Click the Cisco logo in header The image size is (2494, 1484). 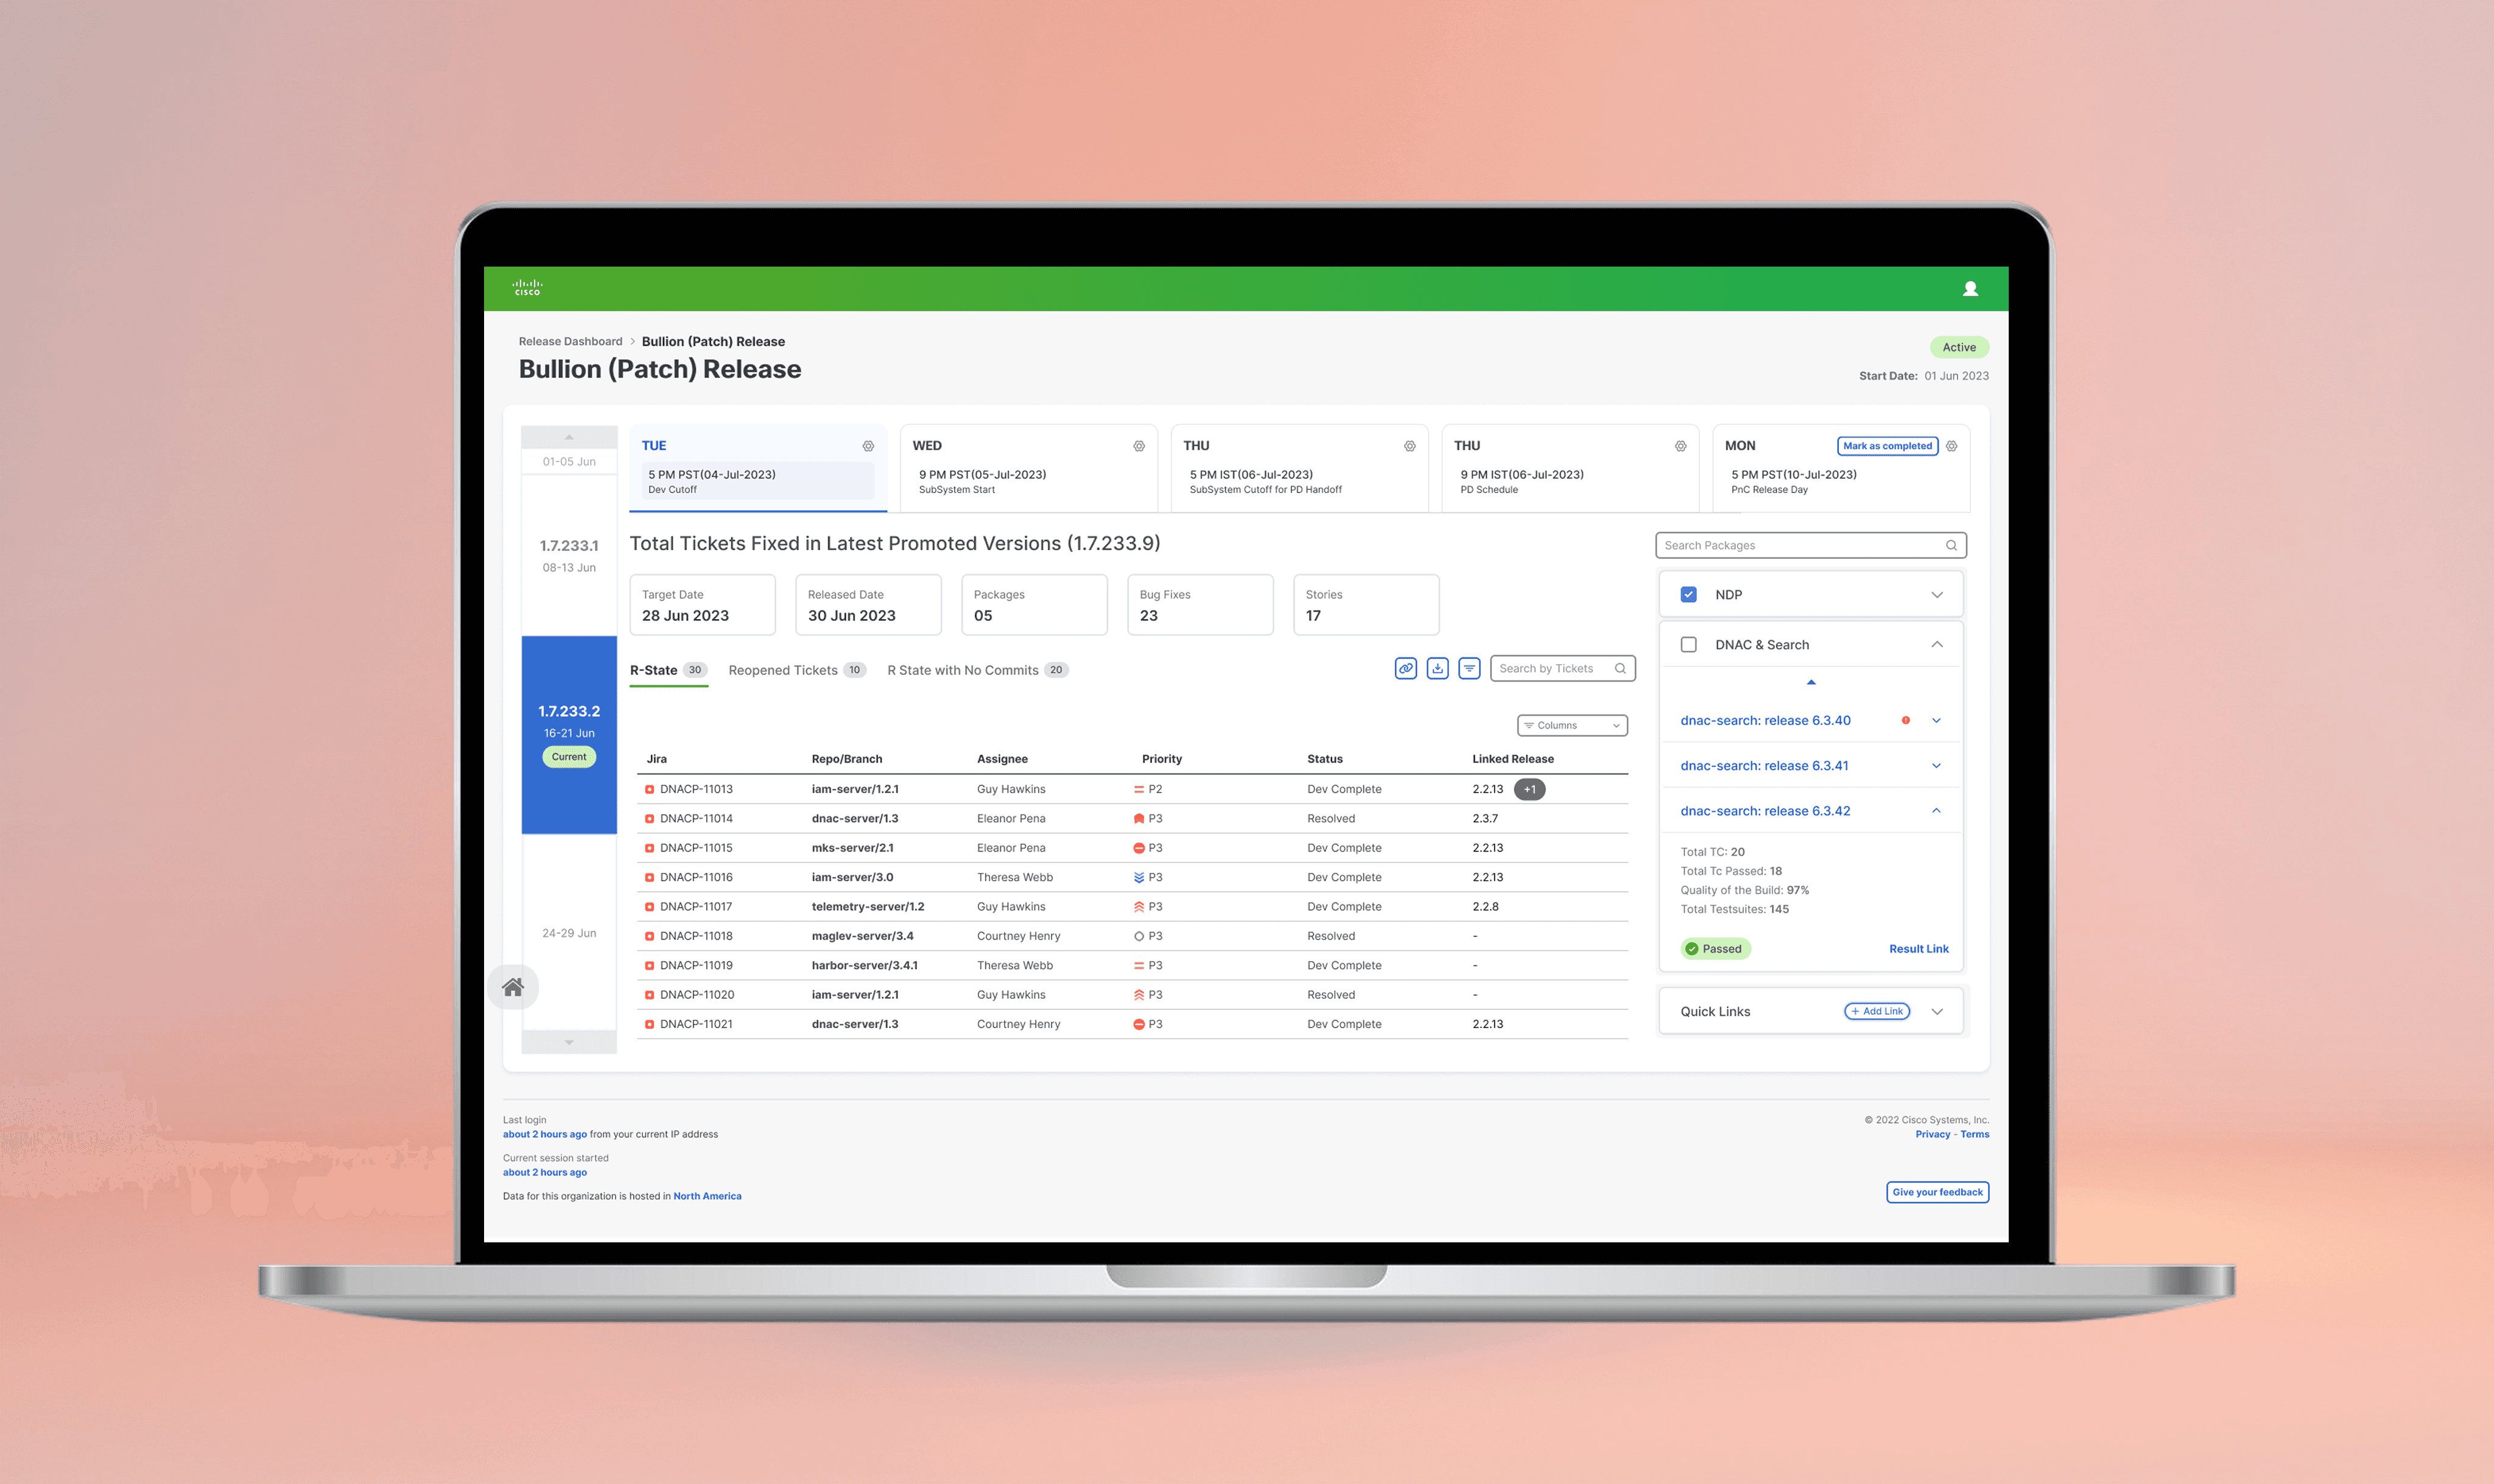click(x=527, y=288)
